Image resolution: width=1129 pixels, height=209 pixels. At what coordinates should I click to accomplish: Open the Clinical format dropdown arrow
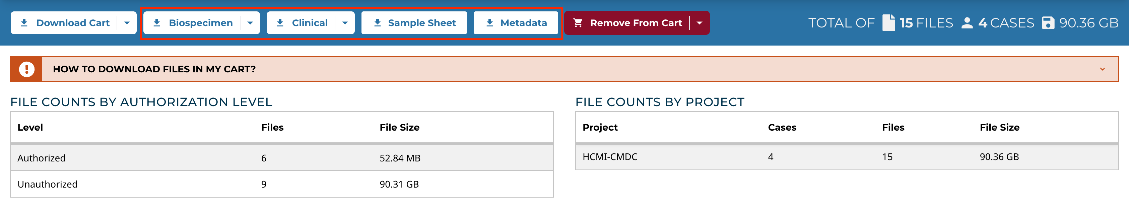345,23
